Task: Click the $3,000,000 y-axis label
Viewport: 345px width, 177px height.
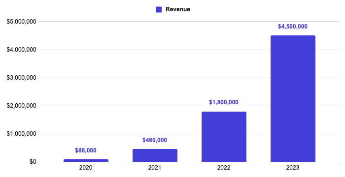Action: [21, 78]
